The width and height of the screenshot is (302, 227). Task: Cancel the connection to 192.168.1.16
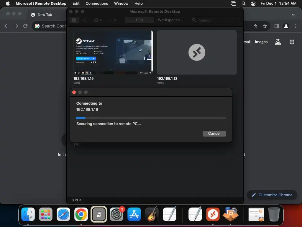pyautogui.click(x=214, y=133)
